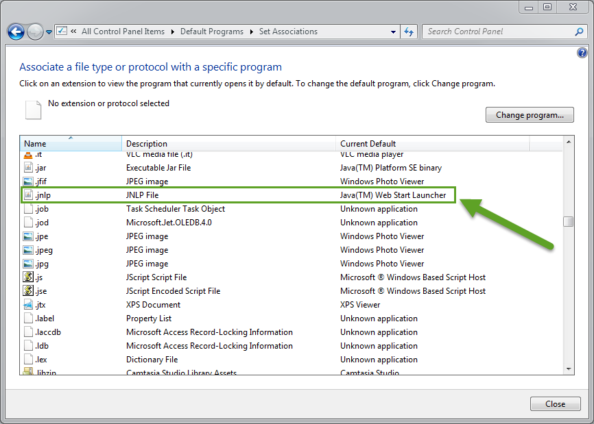Expand arrow after All Control Panel Items
The image size is (594, 424).
pos(173,32)
